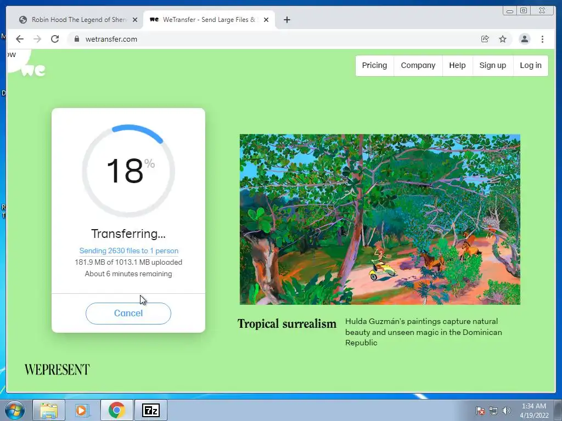
Task: Open the Company menu item
Action: 418,66
